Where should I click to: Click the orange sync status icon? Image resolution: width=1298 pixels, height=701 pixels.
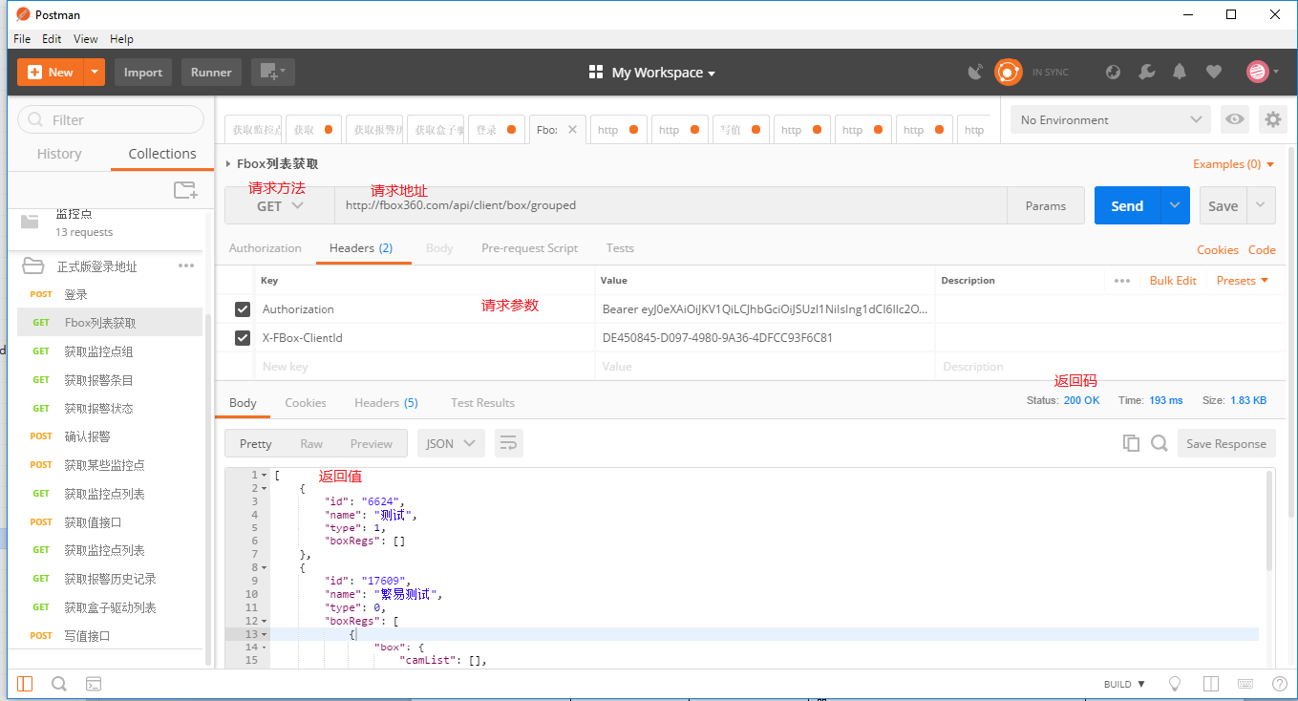click(1008, 72)
